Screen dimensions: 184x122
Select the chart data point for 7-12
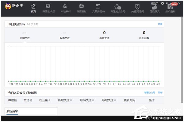(x=11, y=81)
